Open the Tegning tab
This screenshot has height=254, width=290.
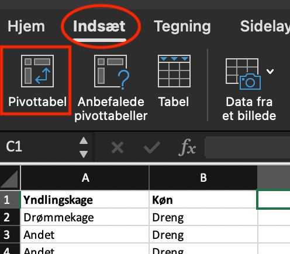point(182,27)
